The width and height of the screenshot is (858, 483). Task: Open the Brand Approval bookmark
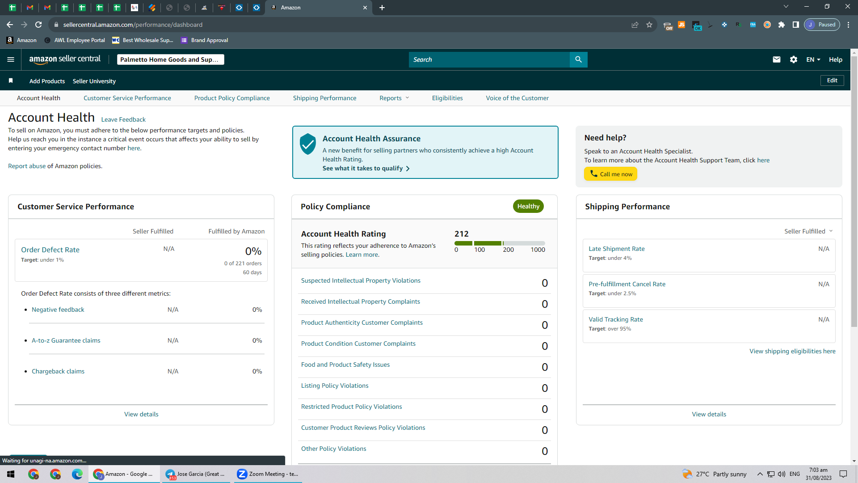pyautogui.click(x=205, y=40)
